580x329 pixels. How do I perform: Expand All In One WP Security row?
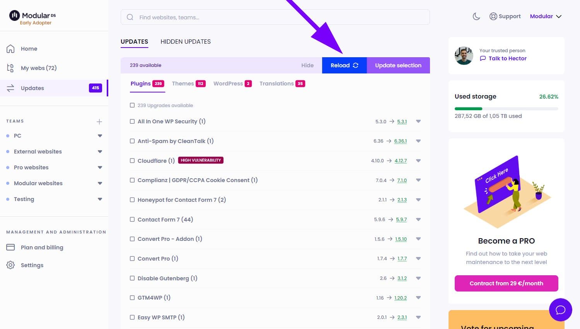click(x=418, y=121)
